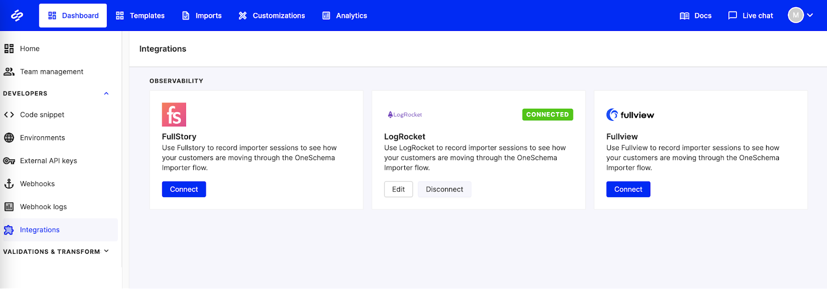Click the FullStory description text
The width and height of the screenshot is (827, 289).
249,158
